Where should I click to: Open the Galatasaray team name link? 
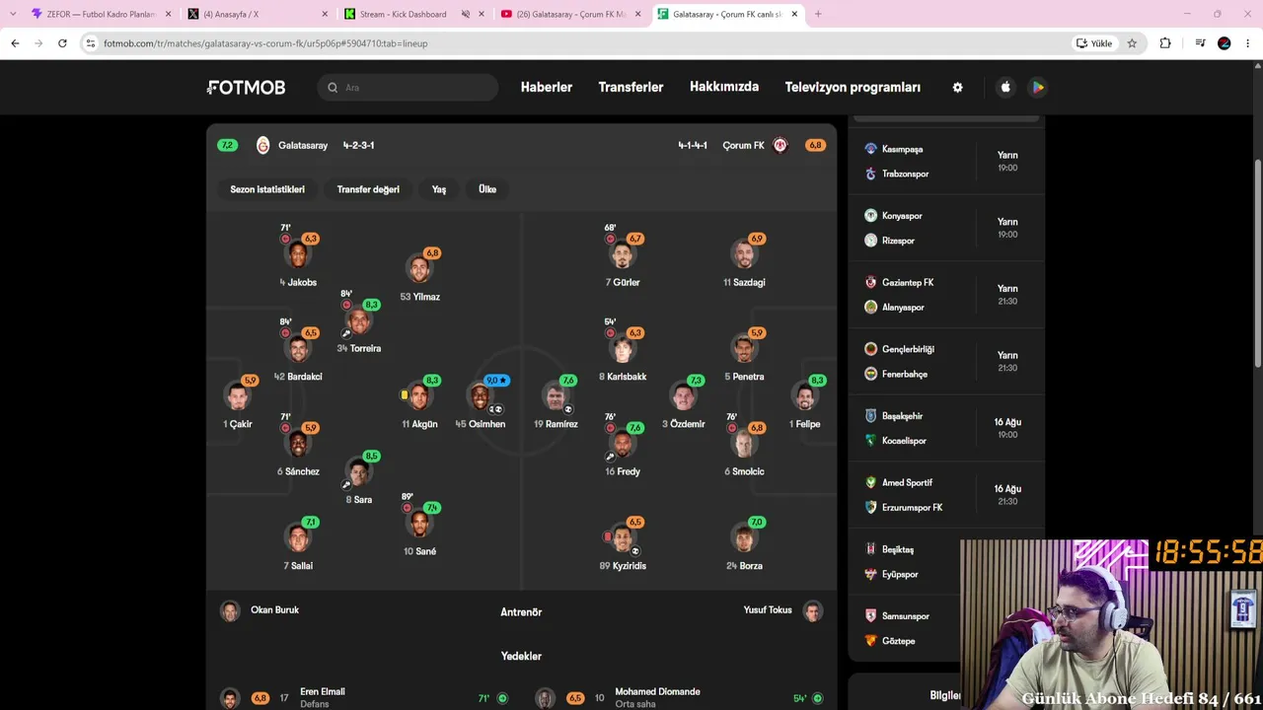(303, 146)
